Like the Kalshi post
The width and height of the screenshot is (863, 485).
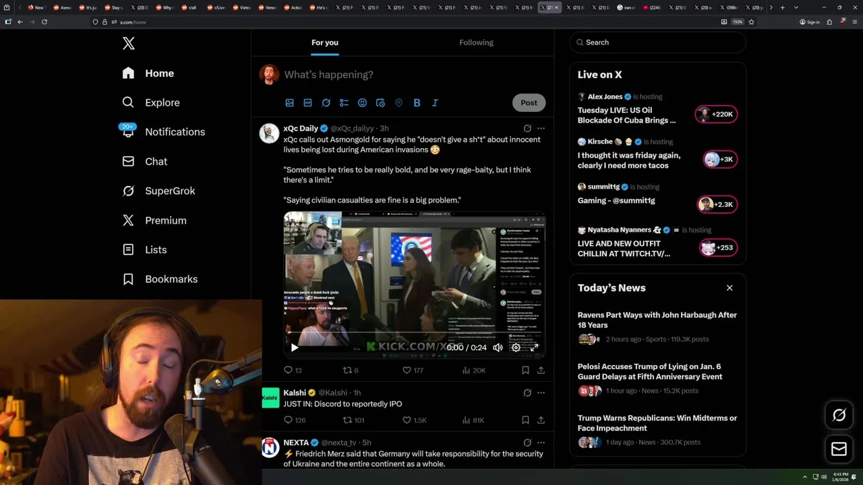pos(414,420)
